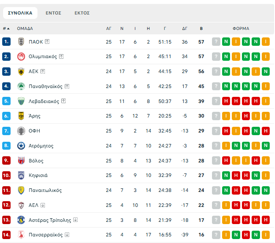Click Βόλος's first red H form badge
Image resolution: width=275 pixels, height=243 pixels.
coord(226,161)
